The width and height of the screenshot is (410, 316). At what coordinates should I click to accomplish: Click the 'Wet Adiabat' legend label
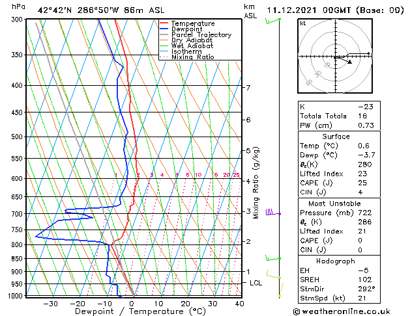click(192, 46)
